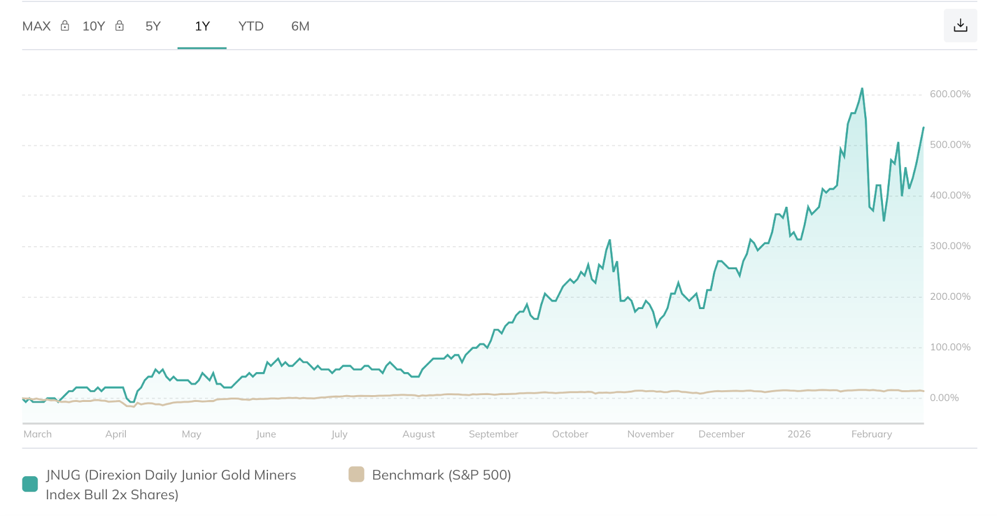Viewport: 997px width, 516px height.
Task: Click the March label on x-axis
Action: [x=37, y=434]
